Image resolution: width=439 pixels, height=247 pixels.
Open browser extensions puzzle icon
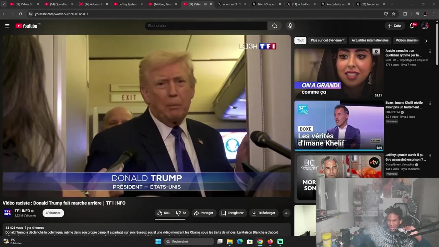pos(405,14)
